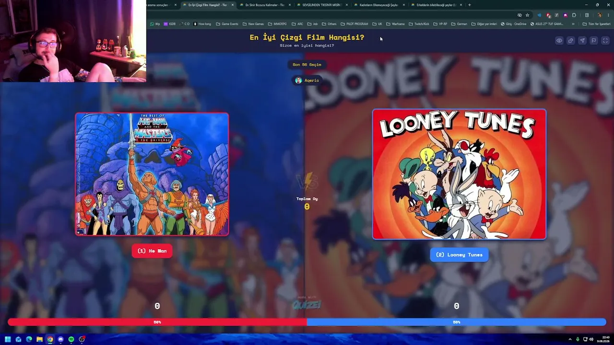614x345 pixels.
Task: Open the volume control in the system tray
Action: 591,339
